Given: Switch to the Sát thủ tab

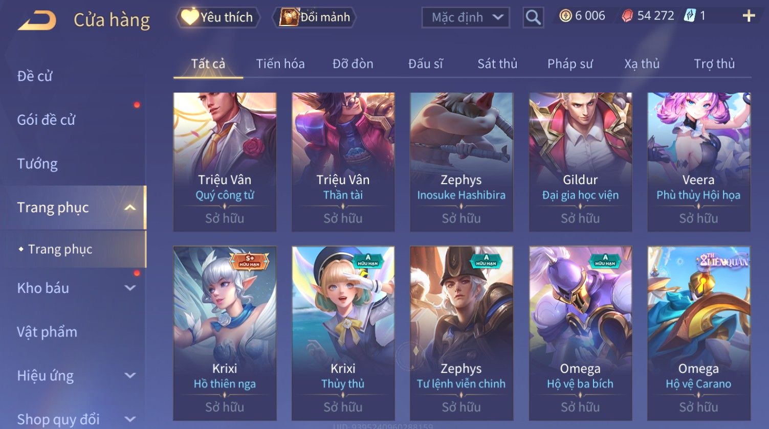Looking at the screenshot, I should (x=497, y=64).
